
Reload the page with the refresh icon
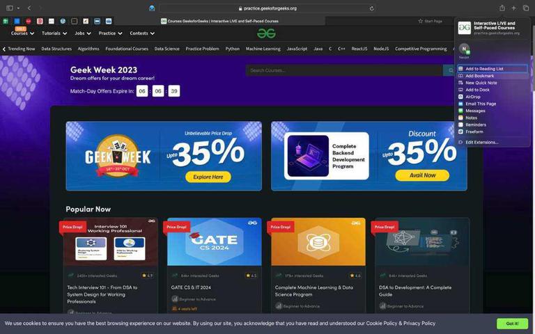coord(371,8)
